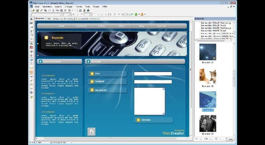
Task: Open the Ansicht menu
Action: pos(58,7)
